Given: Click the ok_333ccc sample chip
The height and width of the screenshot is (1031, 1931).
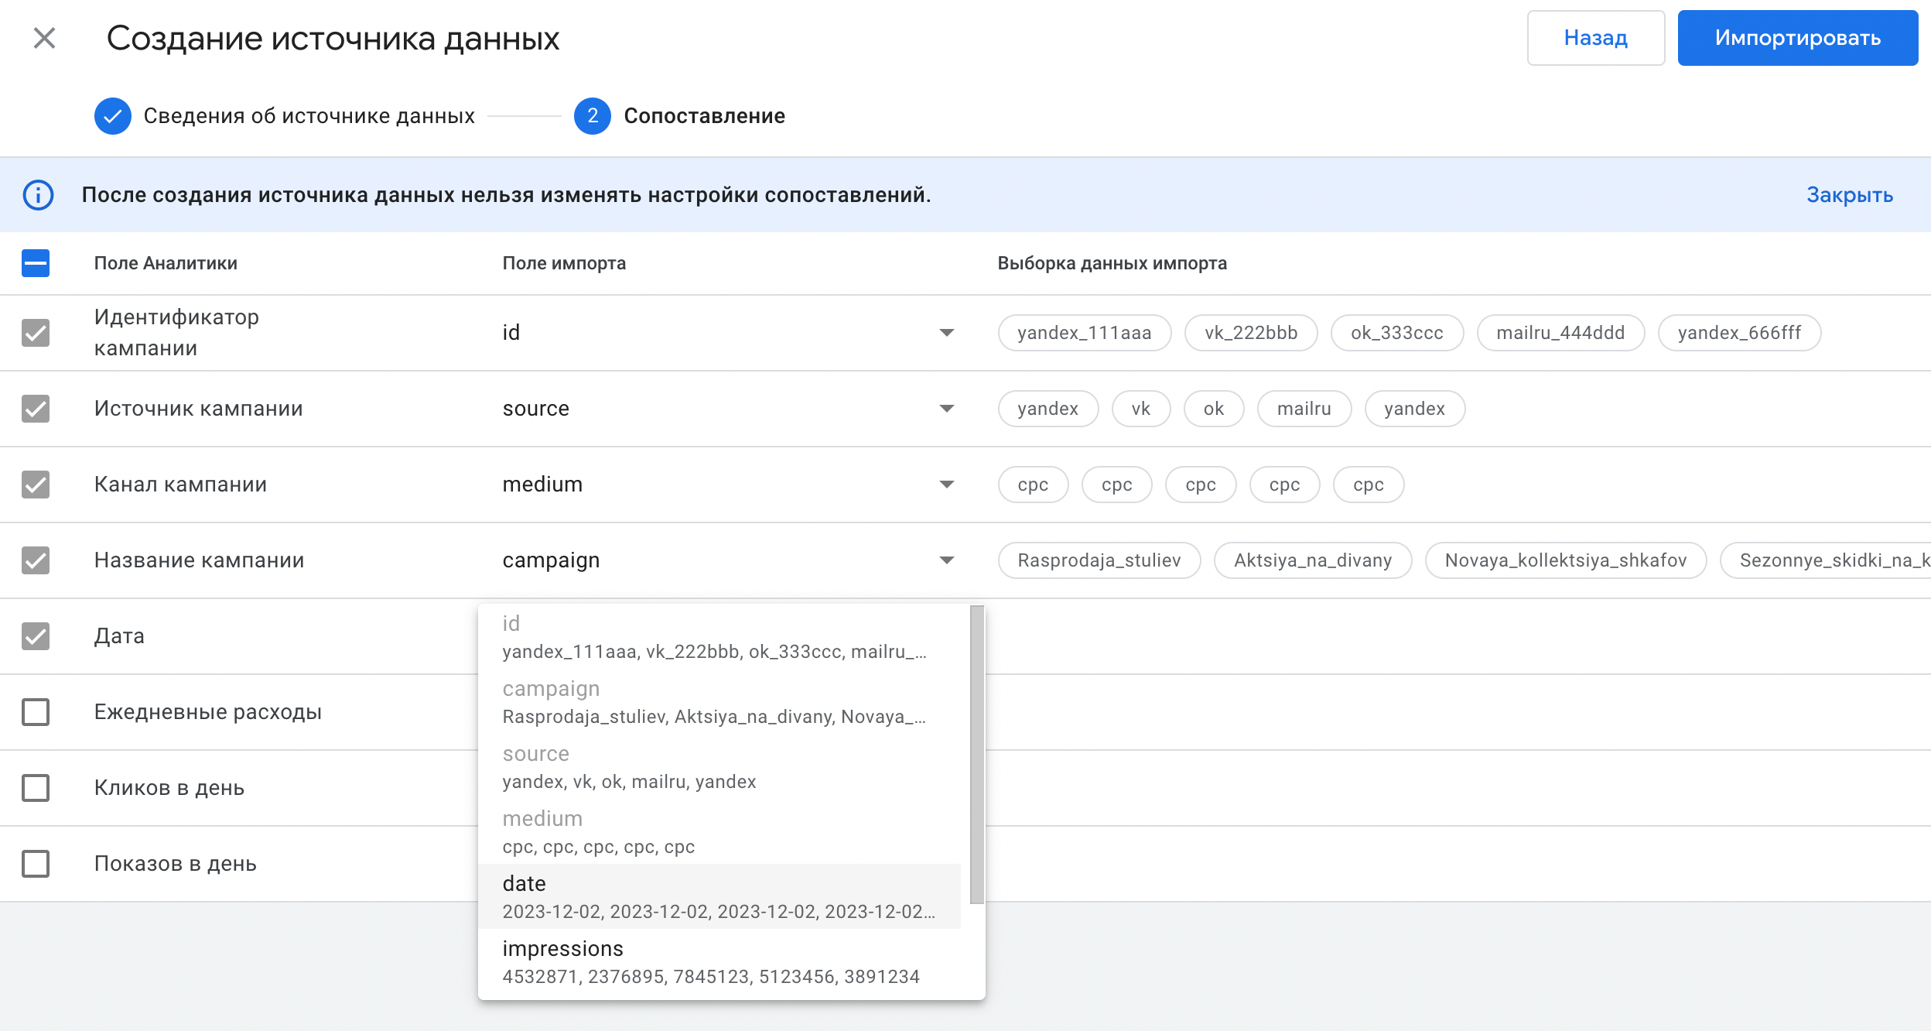Looking at the screenshot, I should (x=1397, y=333).
